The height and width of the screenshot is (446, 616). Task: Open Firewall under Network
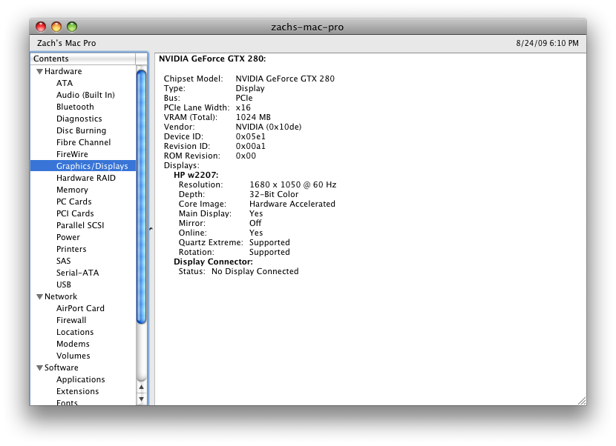[71, 321]
